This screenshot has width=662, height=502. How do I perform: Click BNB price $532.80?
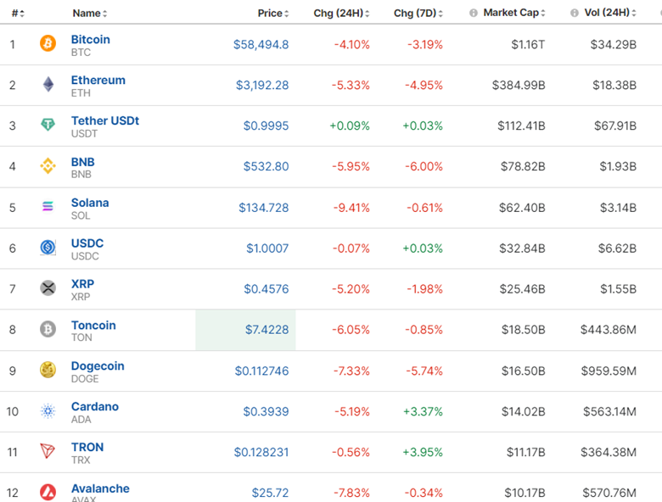point(266,166)
